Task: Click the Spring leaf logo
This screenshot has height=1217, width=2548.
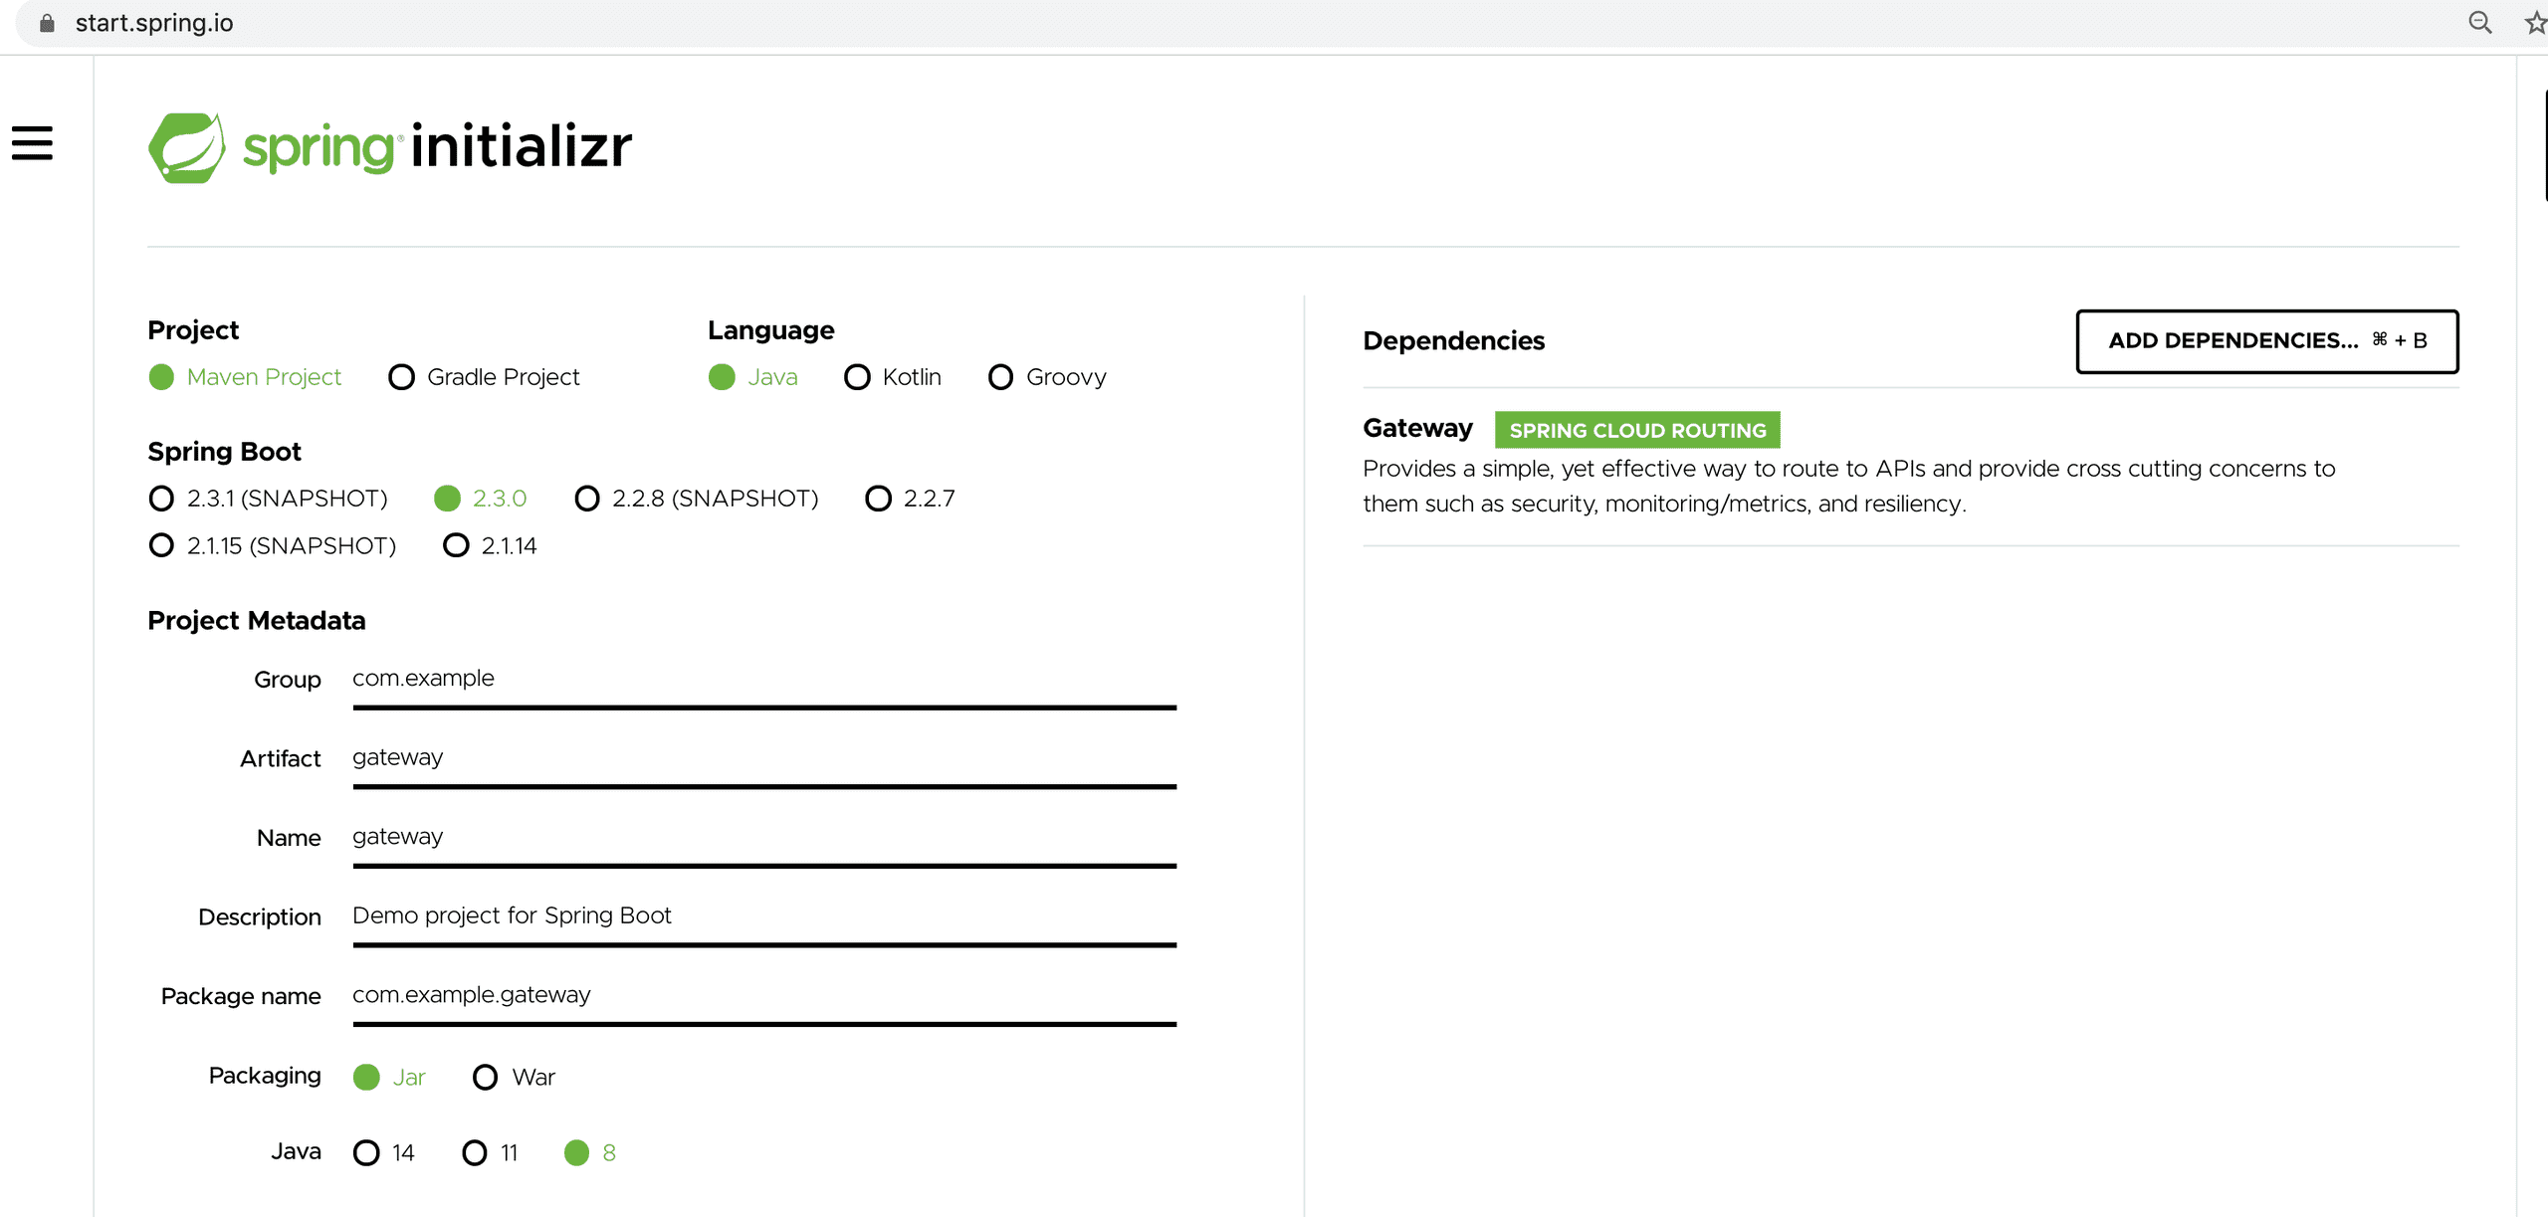Action: (x=186, y=147)
